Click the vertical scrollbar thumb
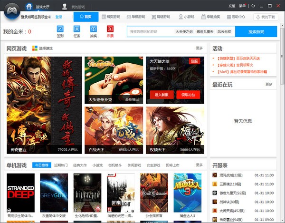The height and width of the screenshot is (223, 285). [282, 57]
